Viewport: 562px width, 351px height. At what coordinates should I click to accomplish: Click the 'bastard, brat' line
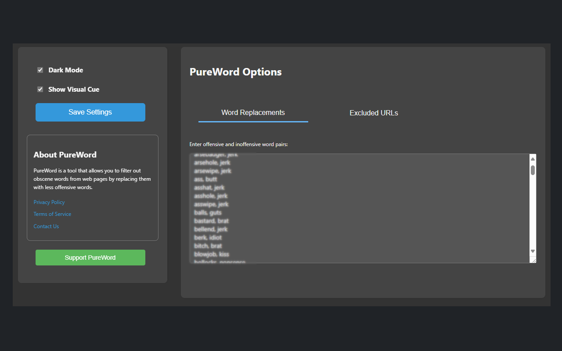tap(211, 221)
